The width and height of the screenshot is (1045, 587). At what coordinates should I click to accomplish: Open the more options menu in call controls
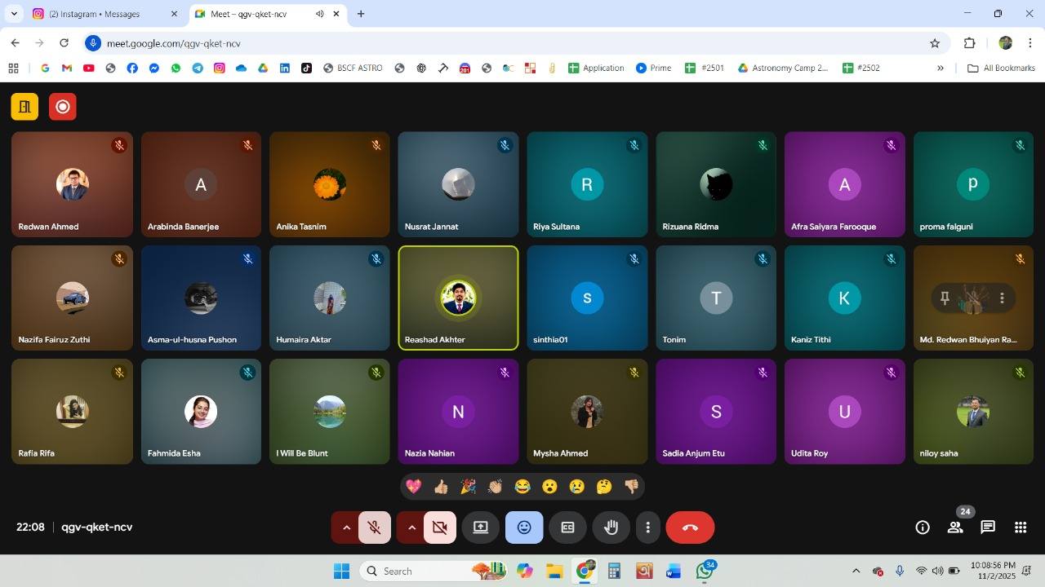[647, 527]
